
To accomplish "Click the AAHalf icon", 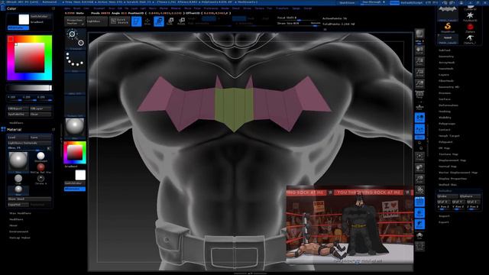I will 419,83.
